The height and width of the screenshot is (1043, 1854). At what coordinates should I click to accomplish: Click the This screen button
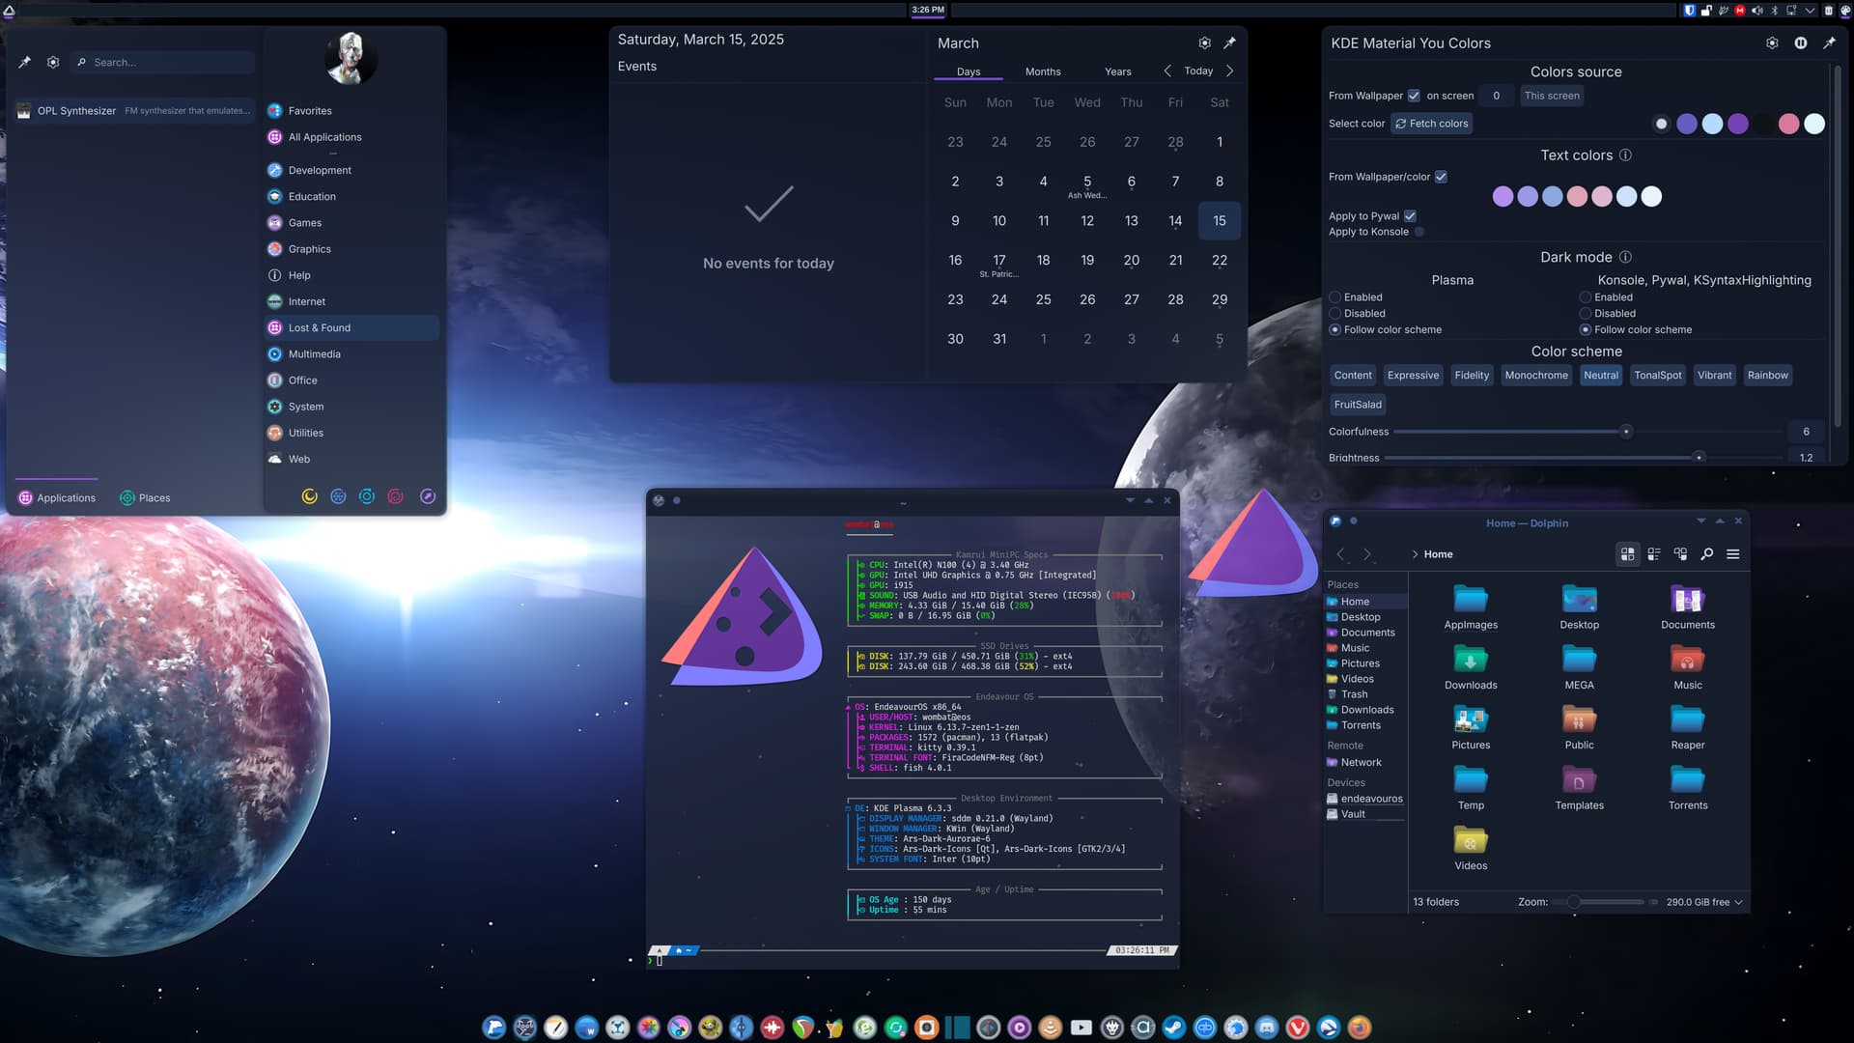coord(1552,96)
